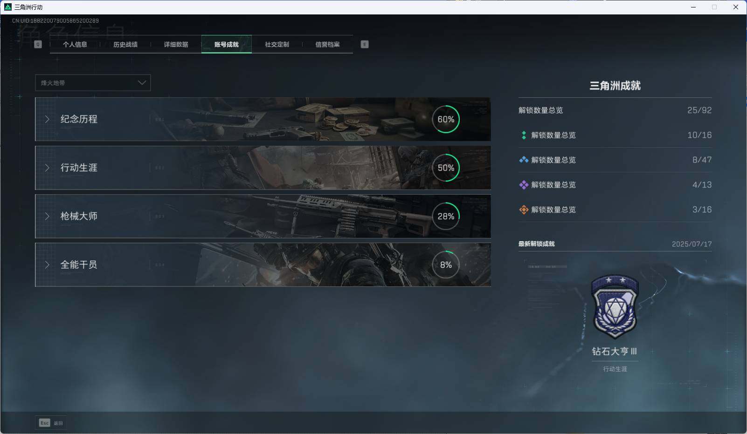Switch to the 个人信息 tab
The width and height of the screenshot is (747, 434).
(75, 44)
